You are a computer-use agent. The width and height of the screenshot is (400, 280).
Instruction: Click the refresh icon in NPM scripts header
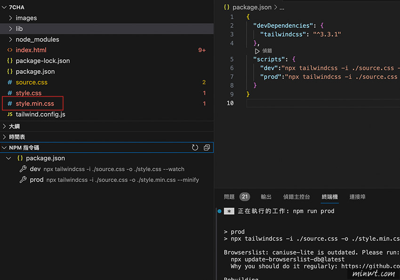coord(195,148)
